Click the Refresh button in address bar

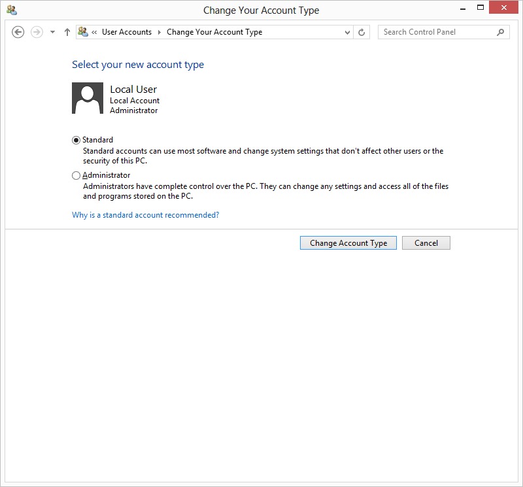(363, 32)
